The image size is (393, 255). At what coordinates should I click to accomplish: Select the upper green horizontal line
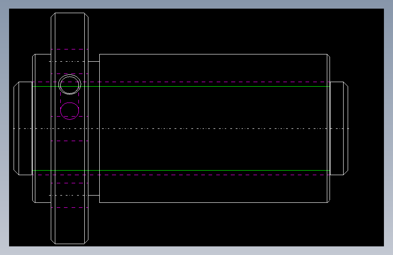181,86
